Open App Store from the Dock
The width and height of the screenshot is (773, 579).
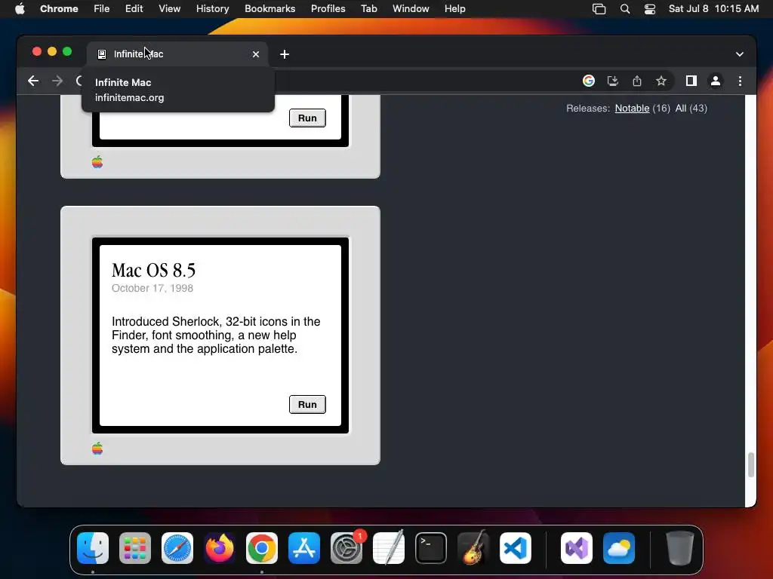click(304, 548)
